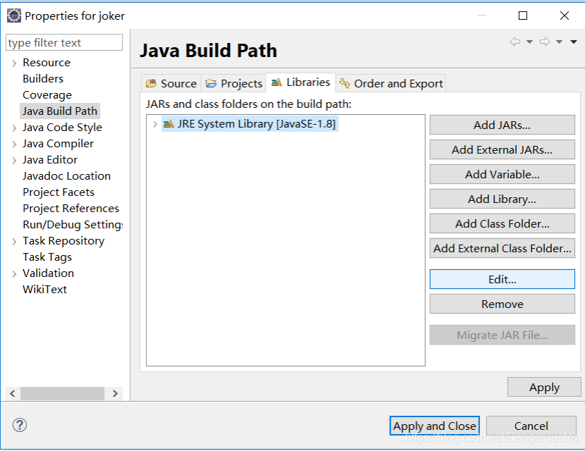Expand the Validation node
The width and height of the screenshot is (585, 451).
[14, 274]
